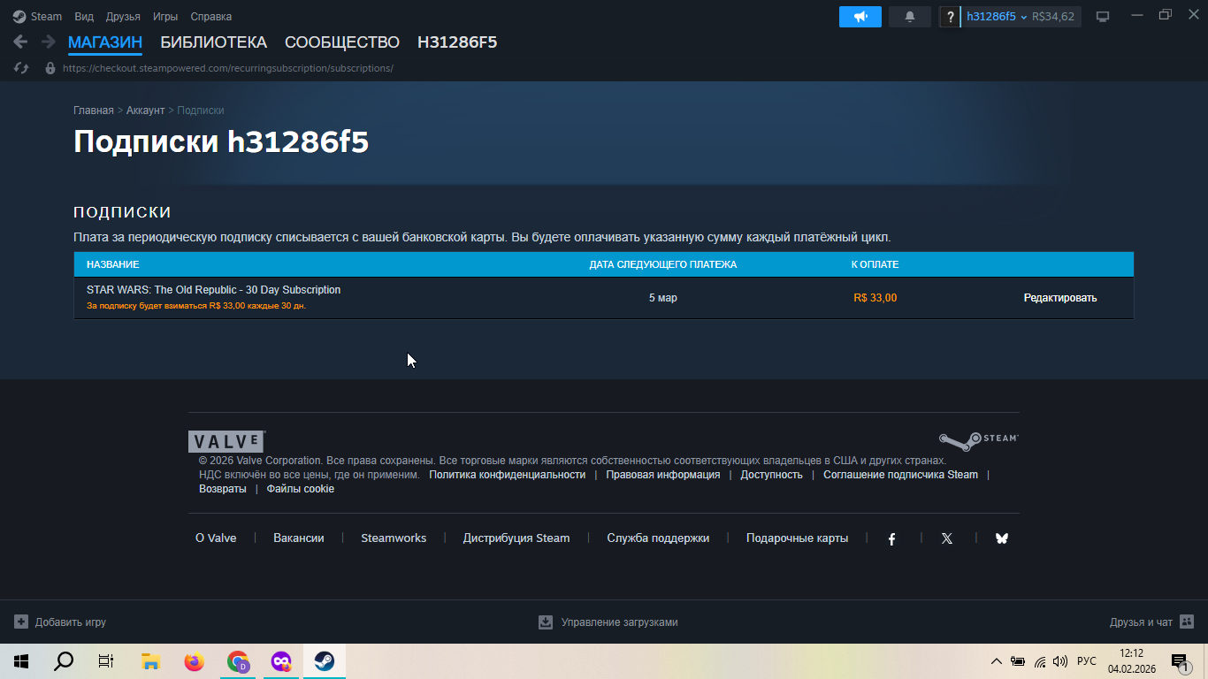This screenshot has height=679, width=1208.
Task: Open Политика конфиденциальности link
Action: tap(508, 475)
